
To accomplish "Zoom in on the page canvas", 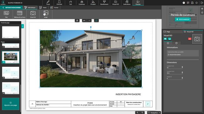I will pos(137,112).
